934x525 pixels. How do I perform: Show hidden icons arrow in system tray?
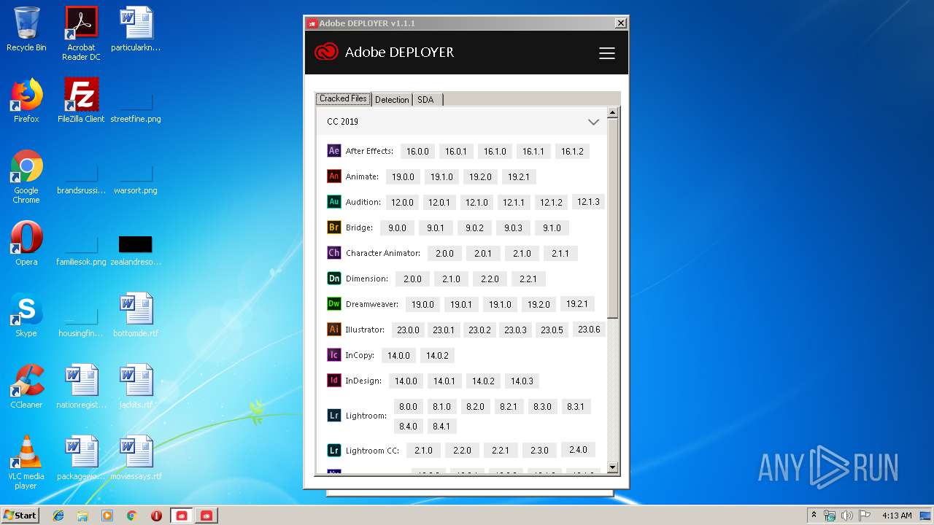(x=814, y=516)
